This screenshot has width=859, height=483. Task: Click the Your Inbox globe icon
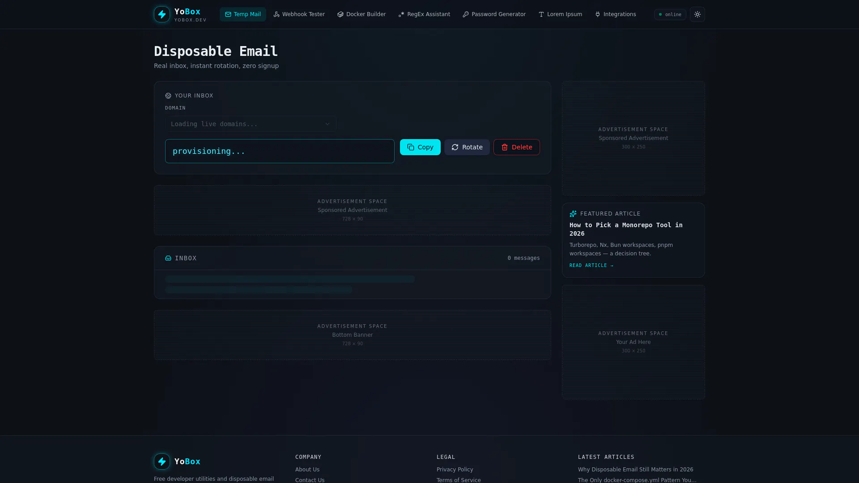tap(168, 96)
